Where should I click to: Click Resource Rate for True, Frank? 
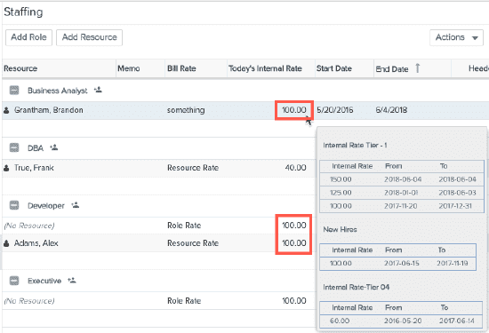click(193, 168)
